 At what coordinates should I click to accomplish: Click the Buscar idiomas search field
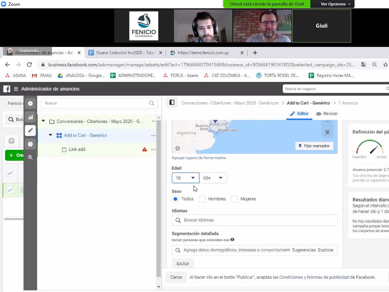point(255,220)
